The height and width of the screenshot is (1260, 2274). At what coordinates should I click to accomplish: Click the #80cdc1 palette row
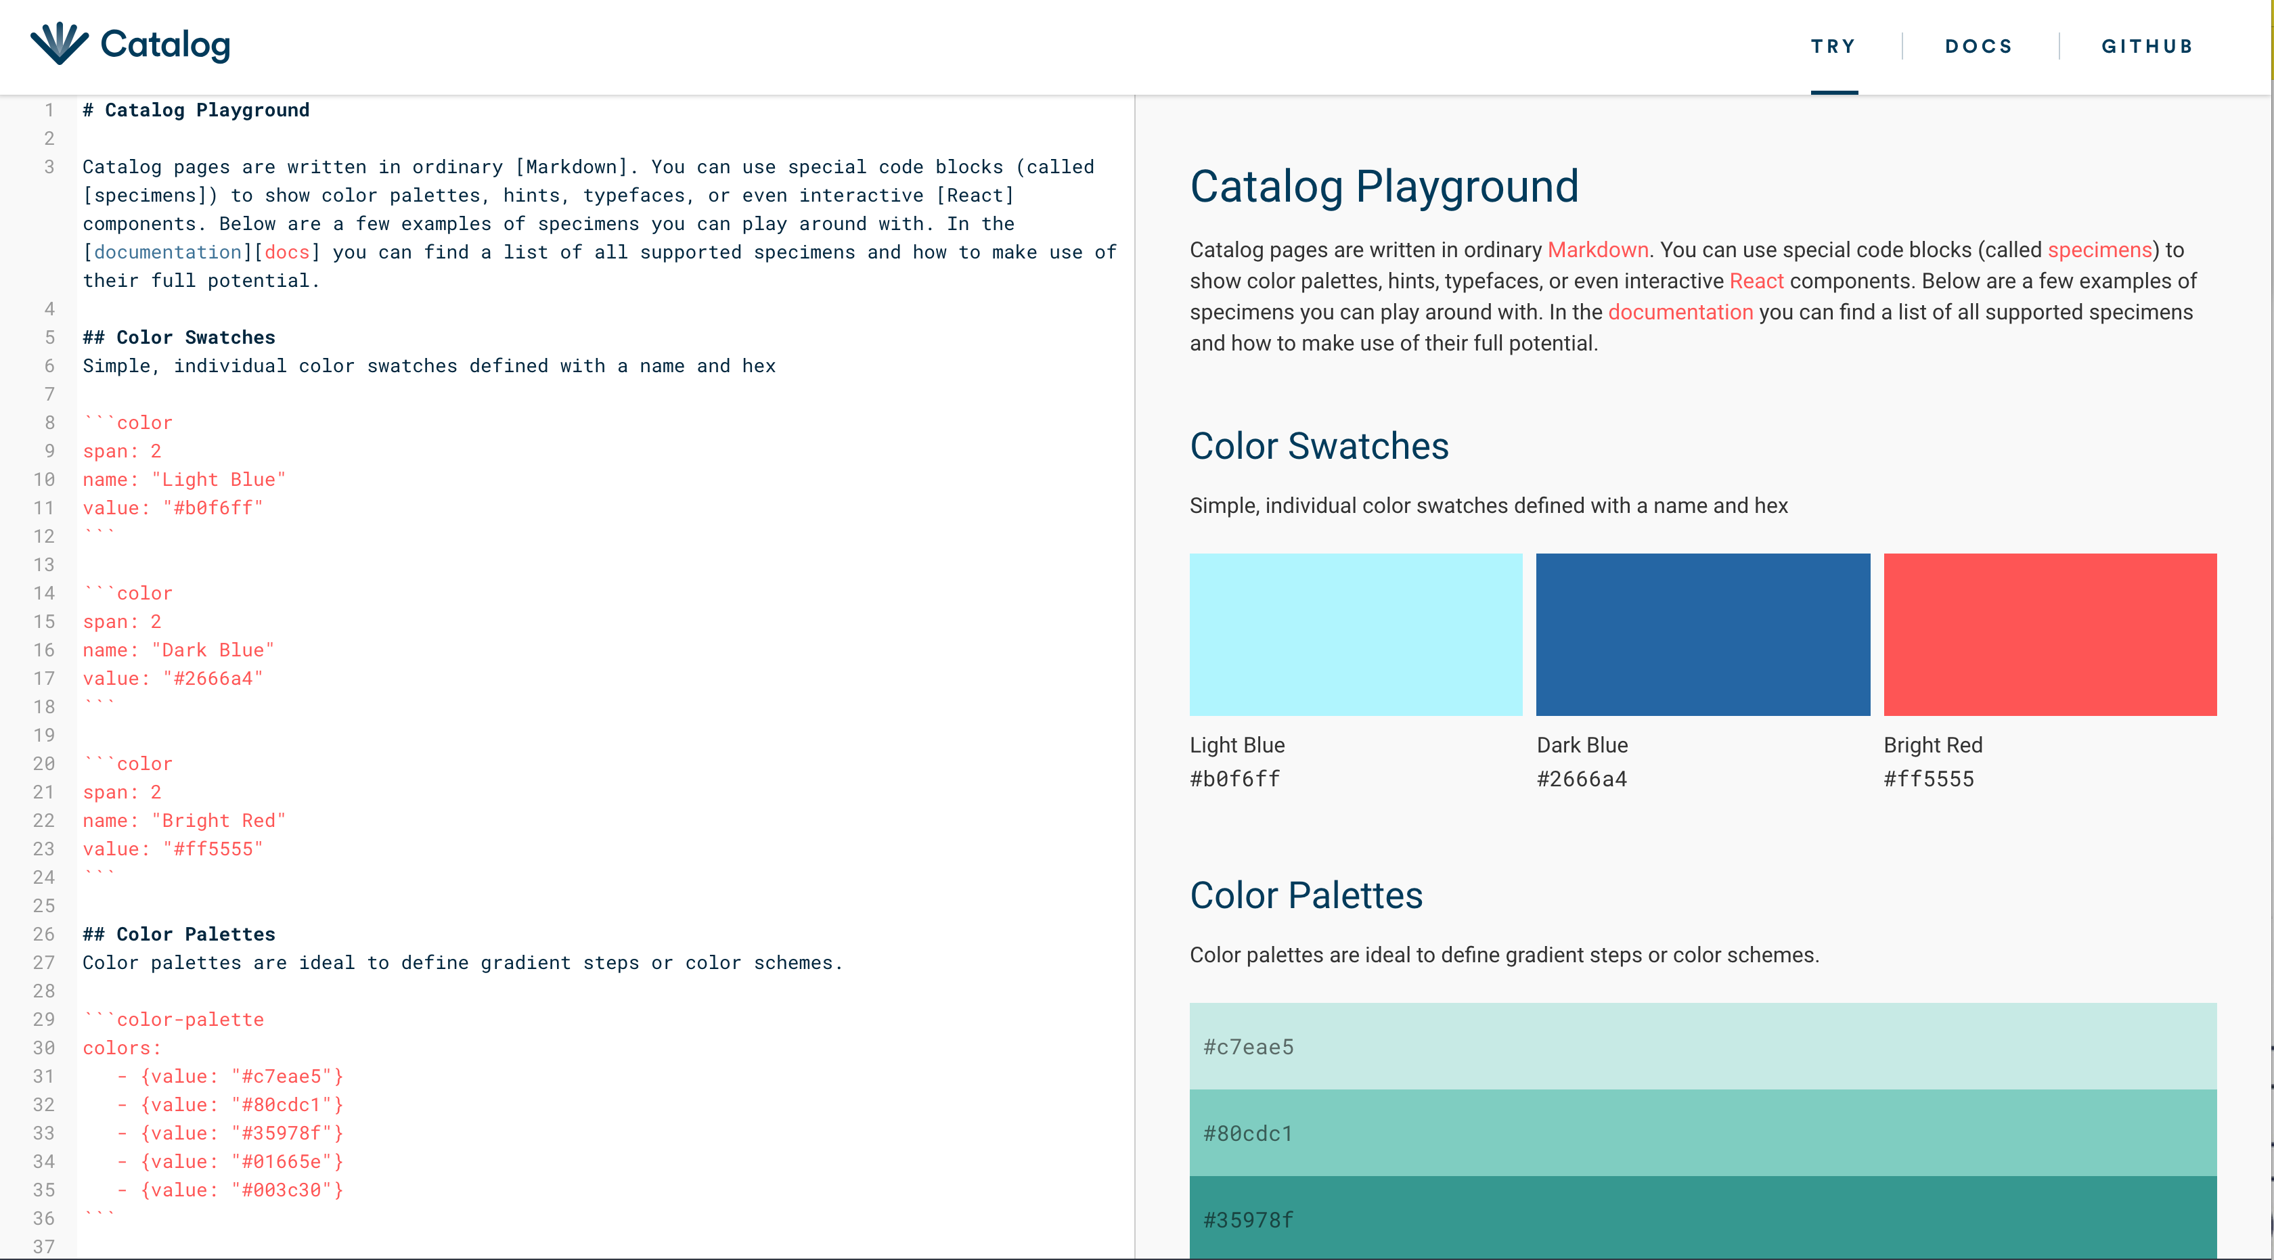click(1702, 1133)
